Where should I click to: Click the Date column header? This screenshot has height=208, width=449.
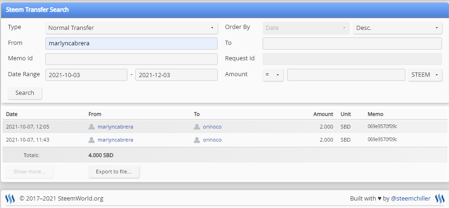12,114
